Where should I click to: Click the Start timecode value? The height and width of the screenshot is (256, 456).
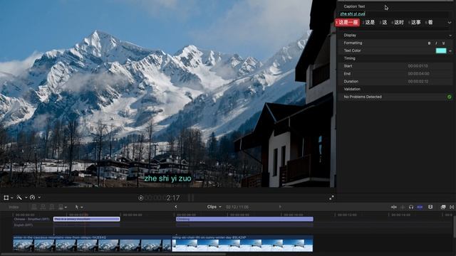pos(418,66)
